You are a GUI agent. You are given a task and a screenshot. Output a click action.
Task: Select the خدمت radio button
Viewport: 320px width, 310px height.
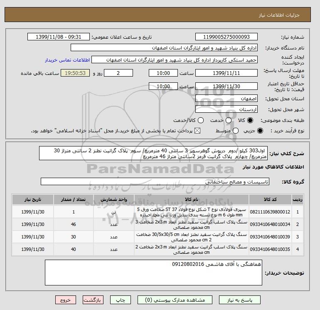[x=229, y=120]
